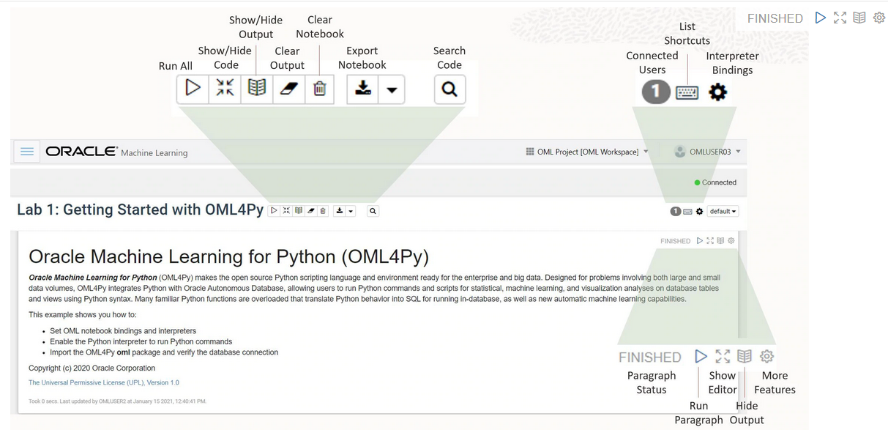Click the large Export Notebook download icon
The height and width of the screenshot is (430, 888).
coord(362,89)
